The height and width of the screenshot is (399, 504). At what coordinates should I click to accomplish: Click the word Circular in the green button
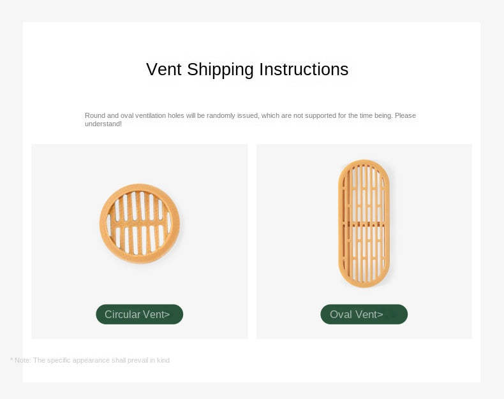point(122,314)
